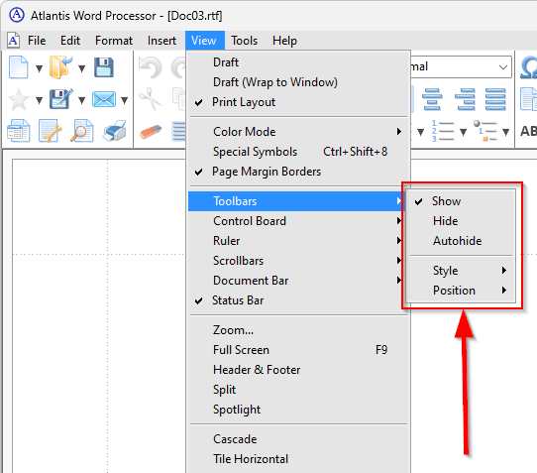Select Hide in Toolbars submenu
Screen dimensions: 537x473
point(461,221)
